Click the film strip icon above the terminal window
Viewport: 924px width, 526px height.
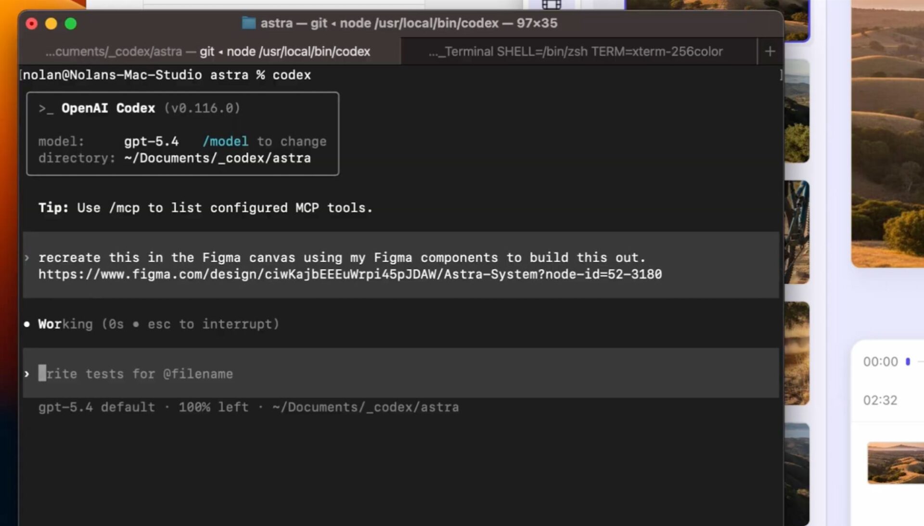(552, 5)
